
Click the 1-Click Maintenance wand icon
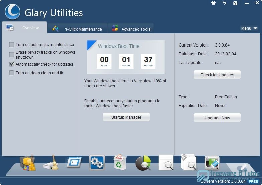tap(55, 29)
